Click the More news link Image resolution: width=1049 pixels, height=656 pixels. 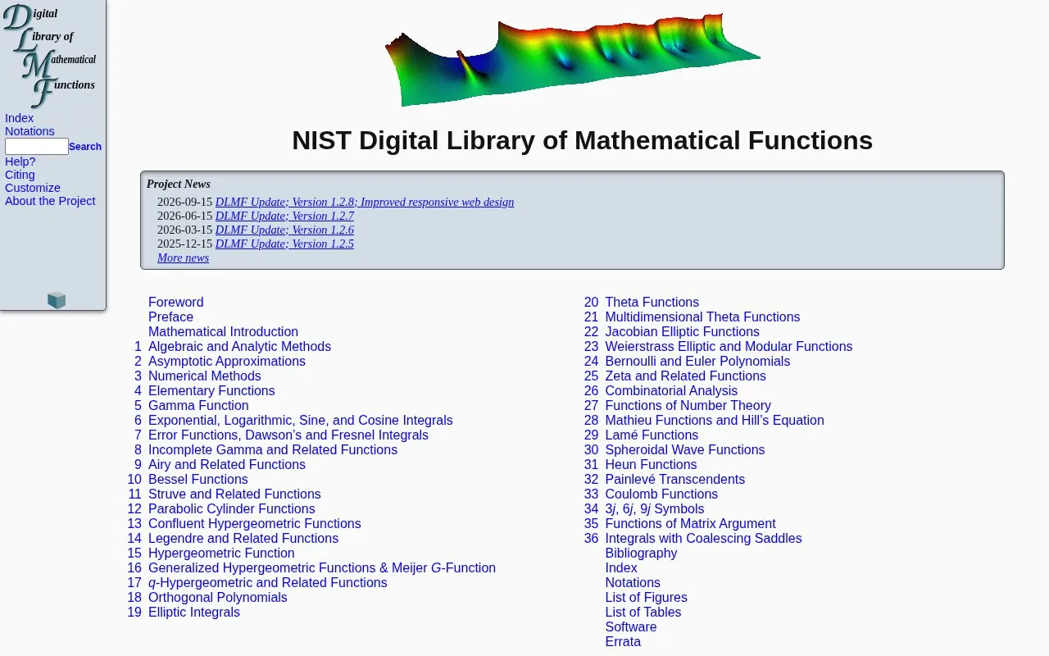[183, 257]
